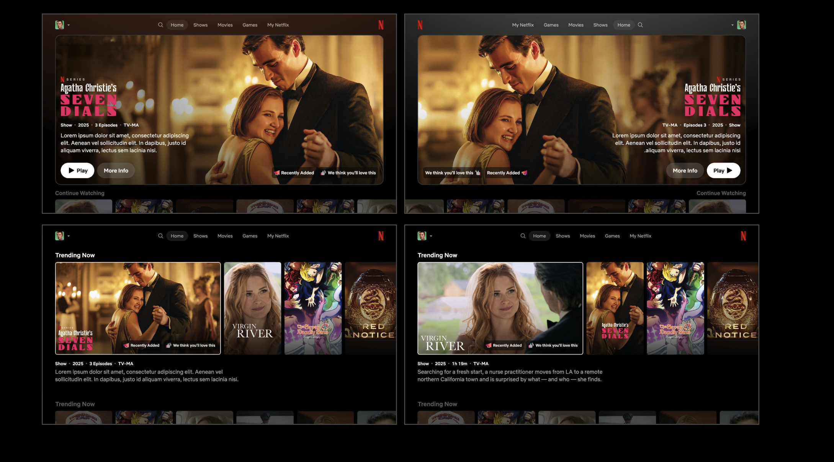
Task: Open Shows tab in top-right mirrored mockup
Action: (600, 25)
